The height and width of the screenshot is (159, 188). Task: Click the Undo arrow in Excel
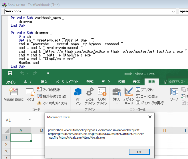22,73
